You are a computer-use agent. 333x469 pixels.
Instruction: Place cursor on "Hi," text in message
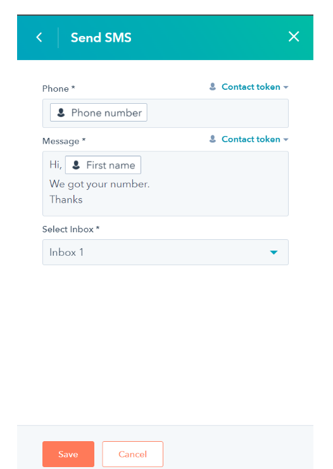56,165
